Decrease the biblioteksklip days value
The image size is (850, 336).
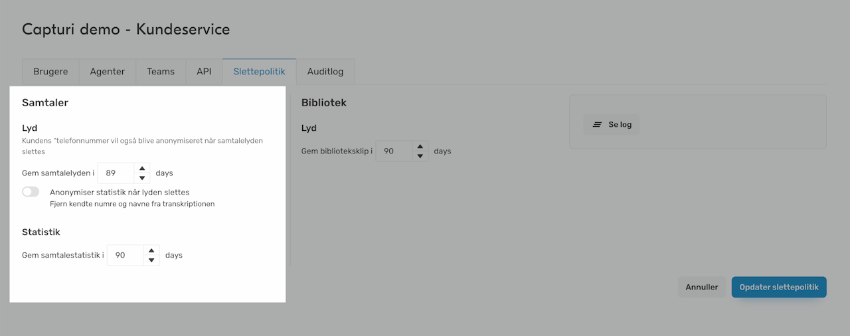(x=420, y=156)
